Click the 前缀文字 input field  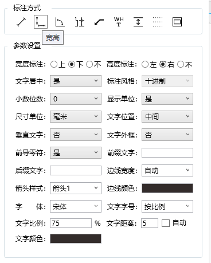tap(167, 153)
